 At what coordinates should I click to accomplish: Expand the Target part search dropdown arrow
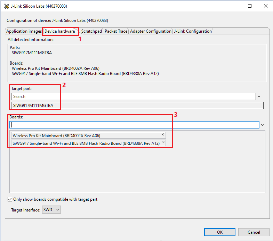pos(259,97)
